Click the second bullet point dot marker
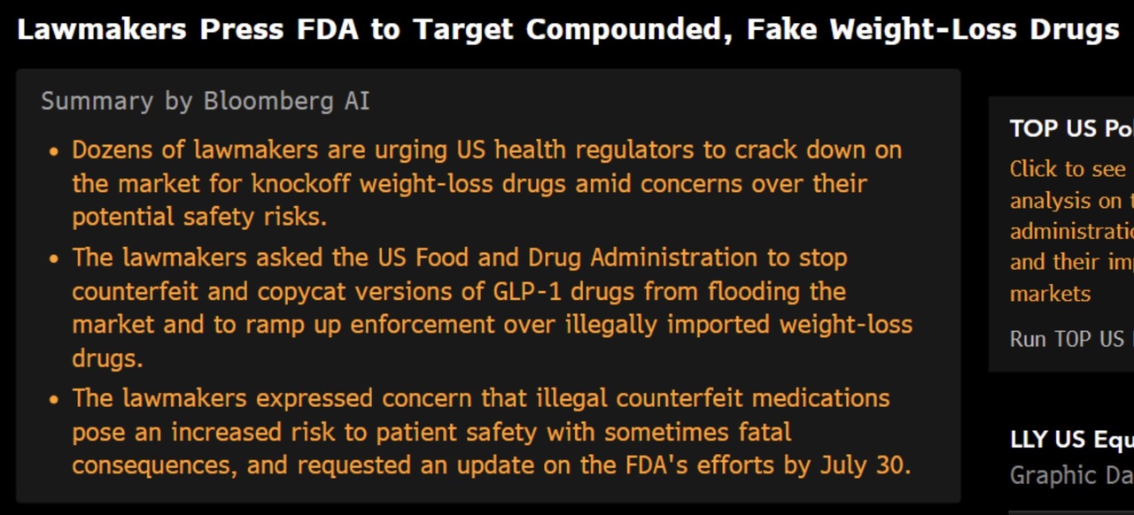The image size is (1134, 515). (x=54, y=259)
